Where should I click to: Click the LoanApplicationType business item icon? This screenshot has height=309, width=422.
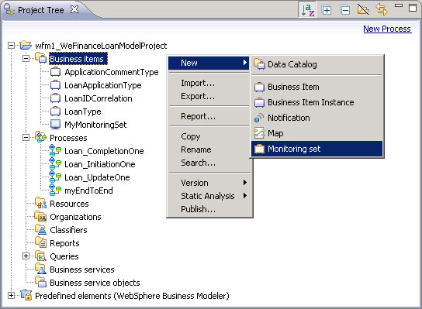pyautogui.click(x=55, y=85)
